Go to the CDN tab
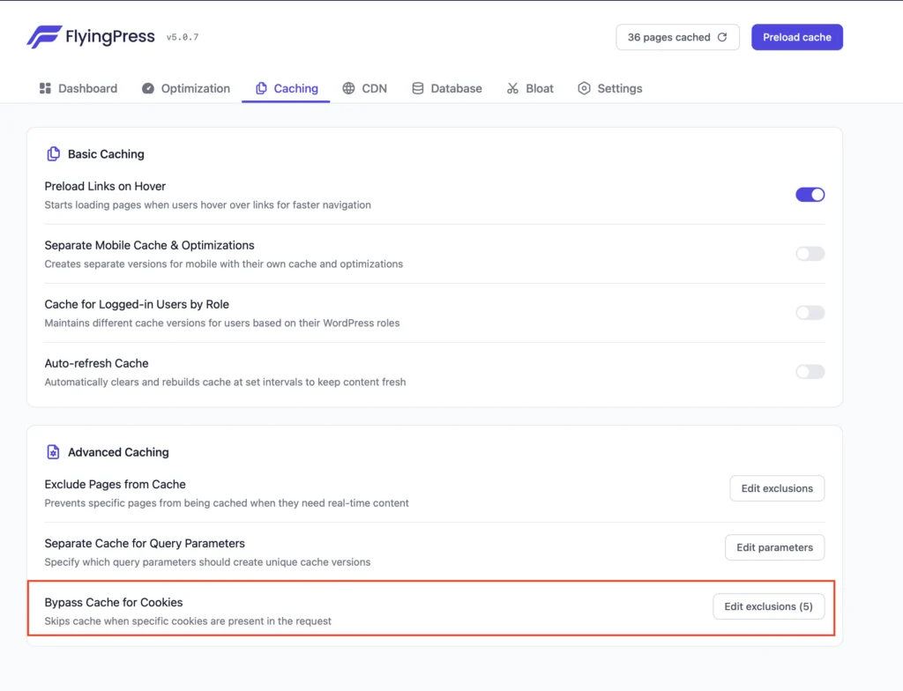903x691 pixels. [364, 88]
